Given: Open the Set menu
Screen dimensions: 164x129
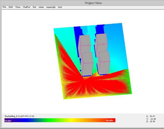Looking at the screenshot, I should [35, 7].
